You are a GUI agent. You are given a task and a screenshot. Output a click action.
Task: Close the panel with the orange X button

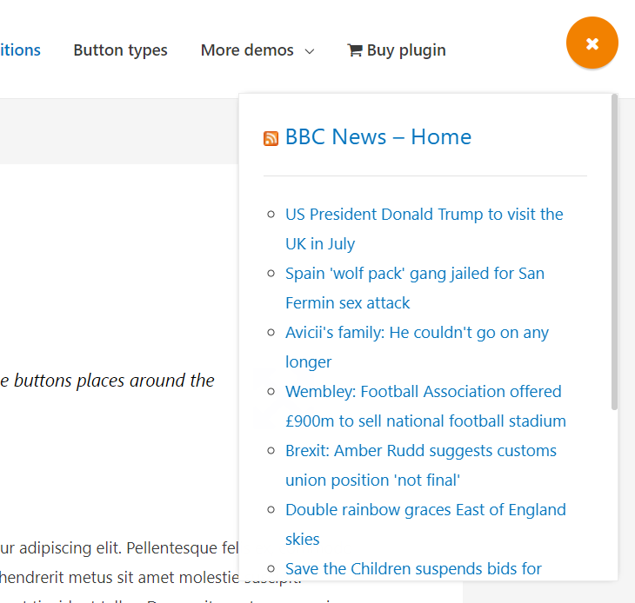(592, 43)
